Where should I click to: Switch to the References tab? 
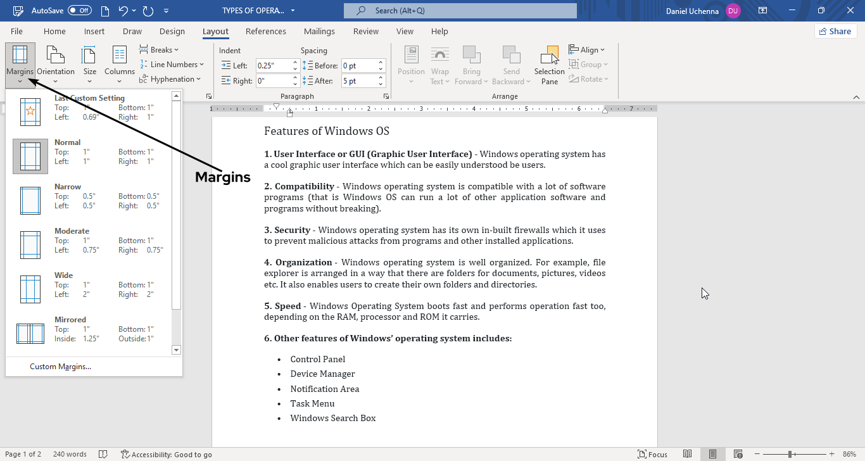(265, 32)
